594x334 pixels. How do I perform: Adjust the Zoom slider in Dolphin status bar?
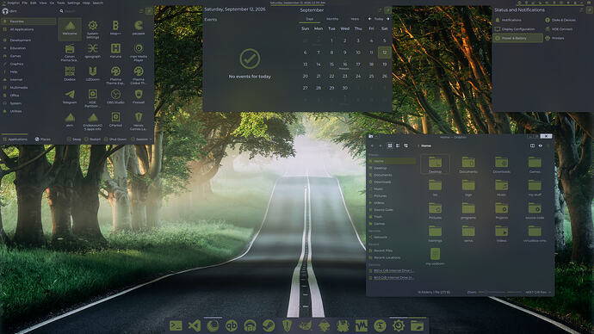coord(500,293)
